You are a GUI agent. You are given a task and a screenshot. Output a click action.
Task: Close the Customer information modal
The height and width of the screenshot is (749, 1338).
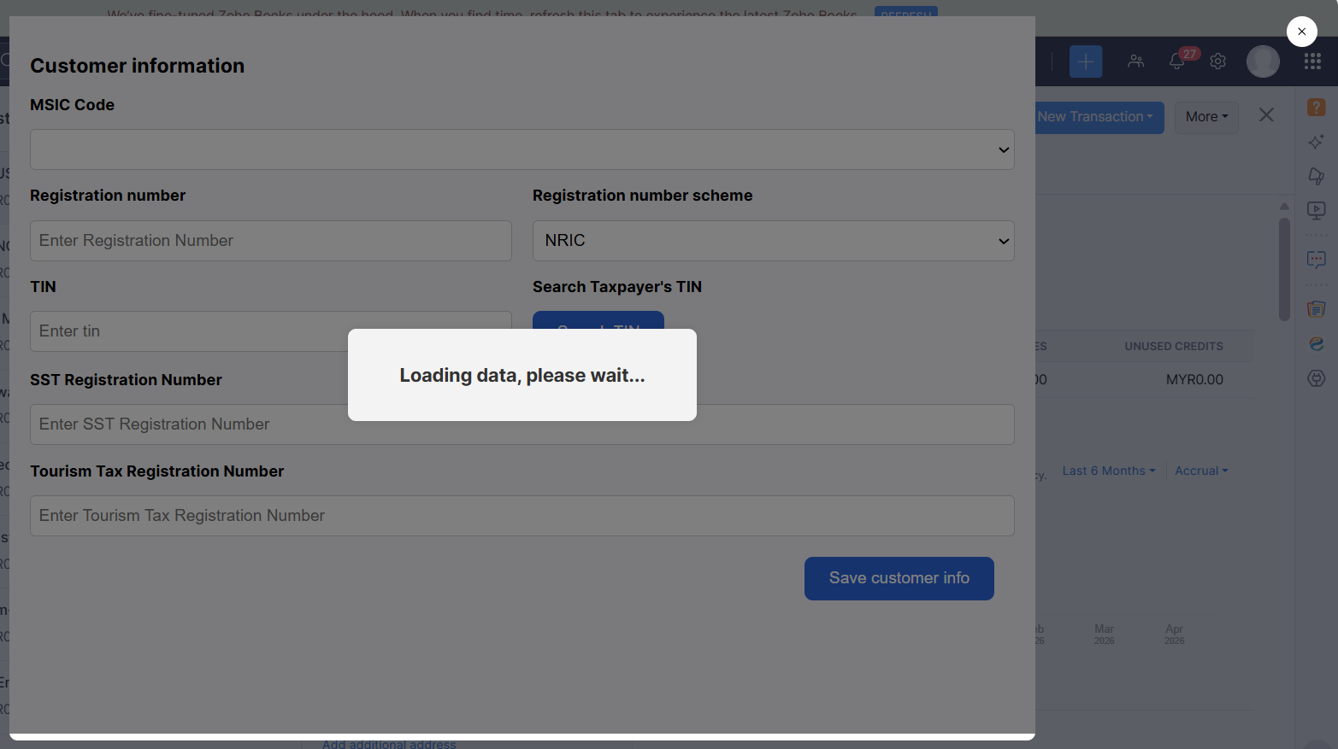[x=1301, y=32]
